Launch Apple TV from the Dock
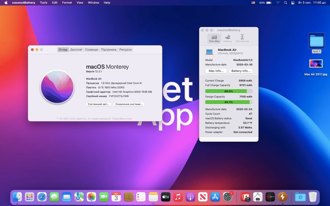The height and width of the screenshot is (206, 330). 166,197
